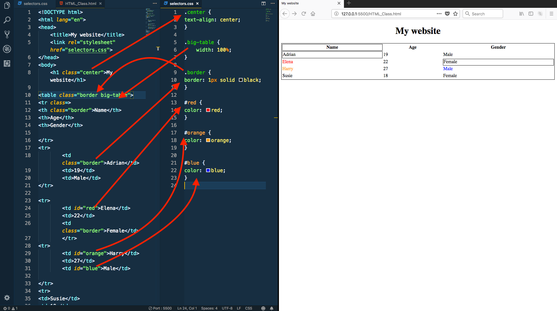Click the S extension icon in toolbar
This screenshot has width=557, height=311.
(540, 14)
